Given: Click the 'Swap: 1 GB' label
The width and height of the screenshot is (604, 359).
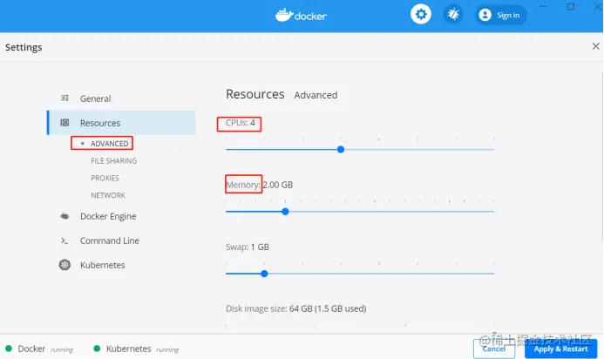Looking at the screenshot, I should point(248,247).
